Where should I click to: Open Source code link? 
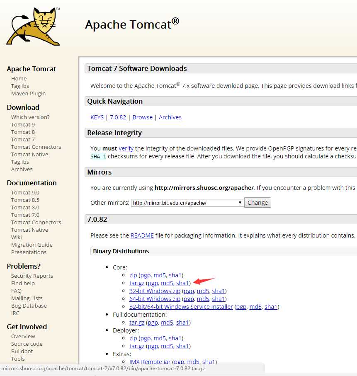pos(27,344)
